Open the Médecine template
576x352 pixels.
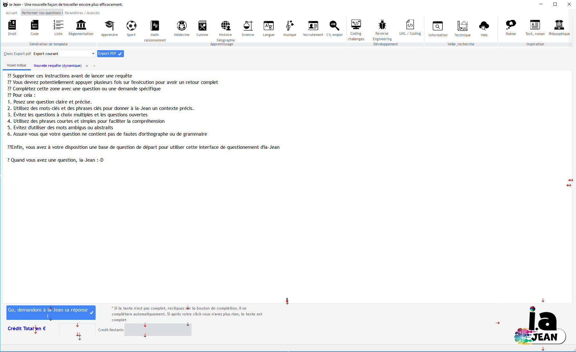[181, 28]
